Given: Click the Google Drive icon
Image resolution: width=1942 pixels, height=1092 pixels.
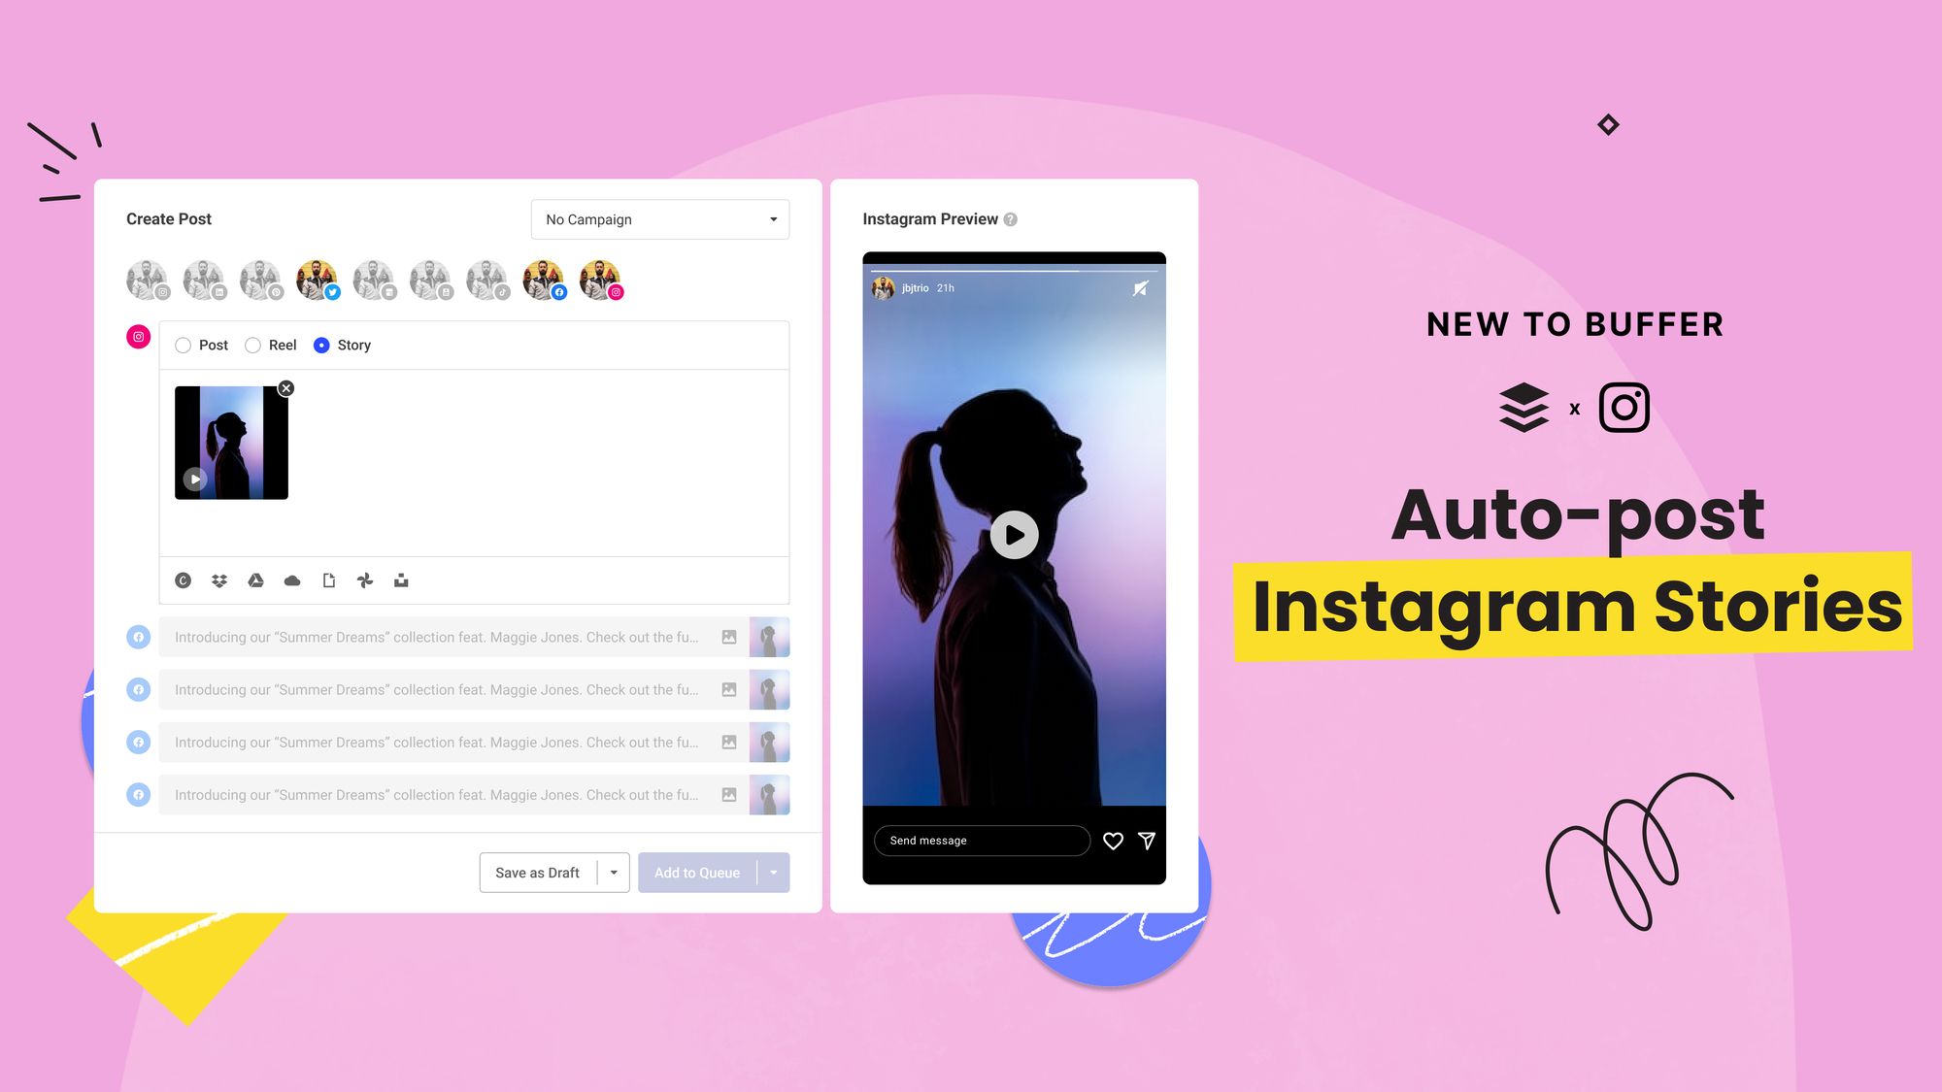Looking at the screenshot, I should 256,580.
